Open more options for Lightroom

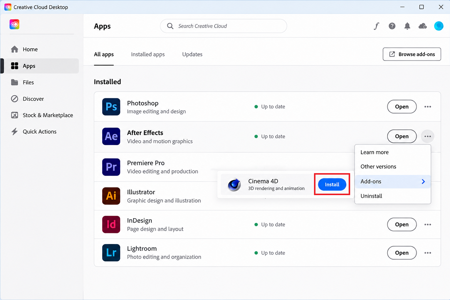point(428,253)
